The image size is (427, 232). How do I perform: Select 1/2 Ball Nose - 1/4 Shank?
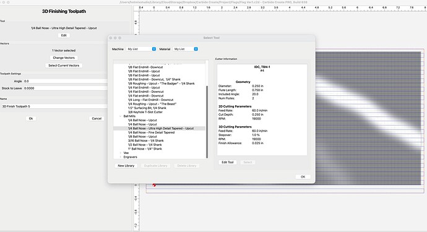(x=145, y=145)
